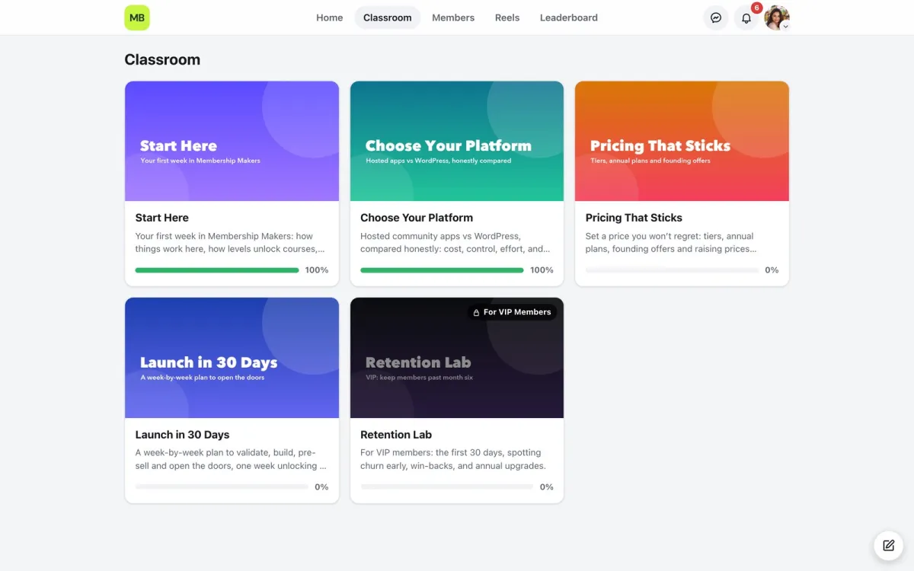Click the Pricing That Sticks course title
914x571 pixels.
click(x=634, y=218)
